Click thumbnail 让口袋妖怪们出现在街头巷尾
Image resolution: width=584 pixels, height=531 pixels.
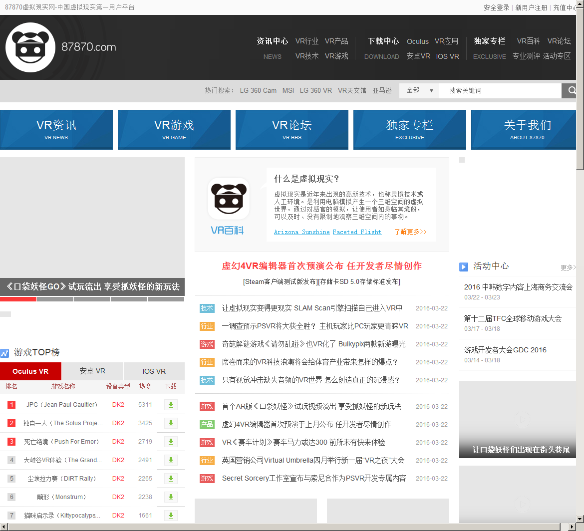tap(518, 419)
